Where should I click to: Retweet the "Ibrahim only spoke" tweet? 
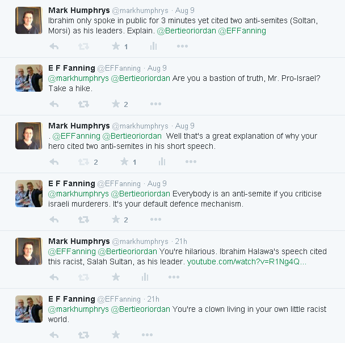83,46
